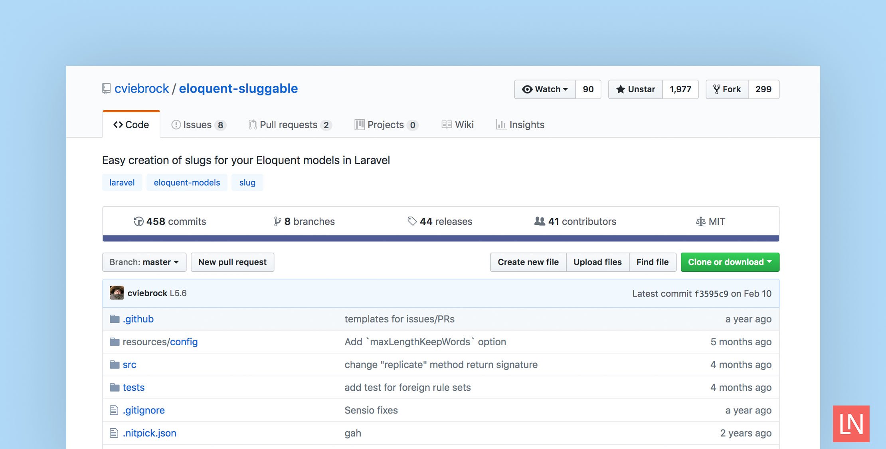This screenshot has width=886, height=449.
Task: Click the src folder icon
Action: [x=115, y=364]
